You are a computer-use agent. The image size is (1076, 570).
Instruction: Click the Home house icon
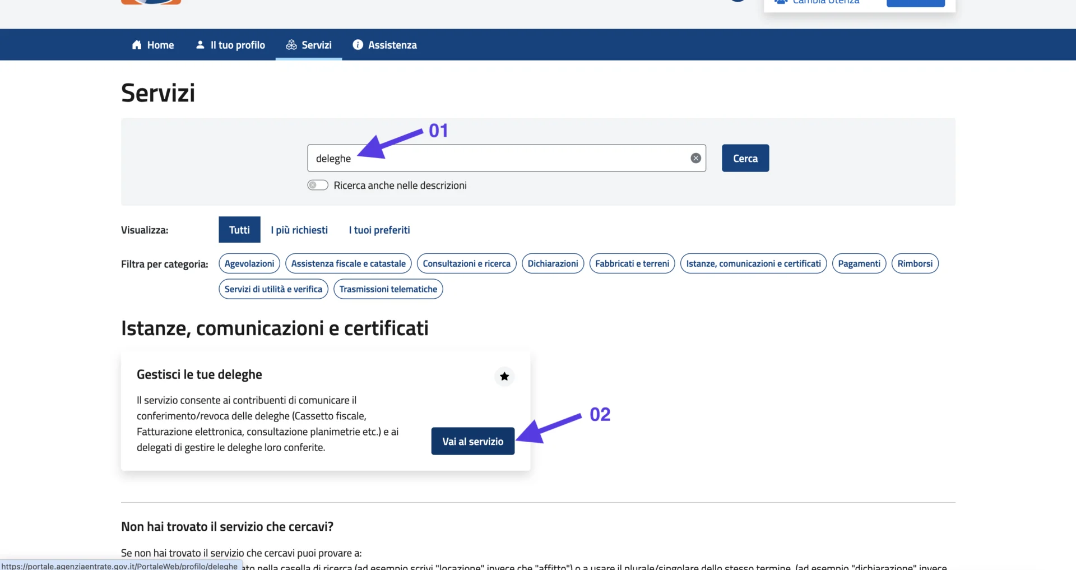137,45
